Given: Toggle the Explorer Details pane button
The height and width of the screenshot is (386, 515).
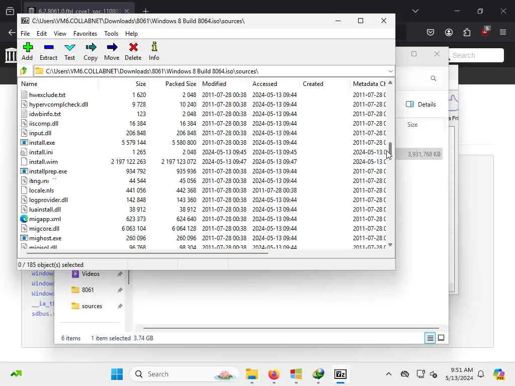Looking at the screenshot, I should (x=421, y=105).
